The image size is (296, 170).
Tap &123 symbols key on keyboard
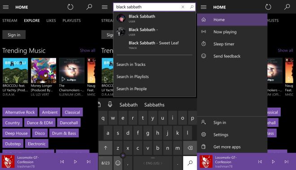(x=105, y=163)
